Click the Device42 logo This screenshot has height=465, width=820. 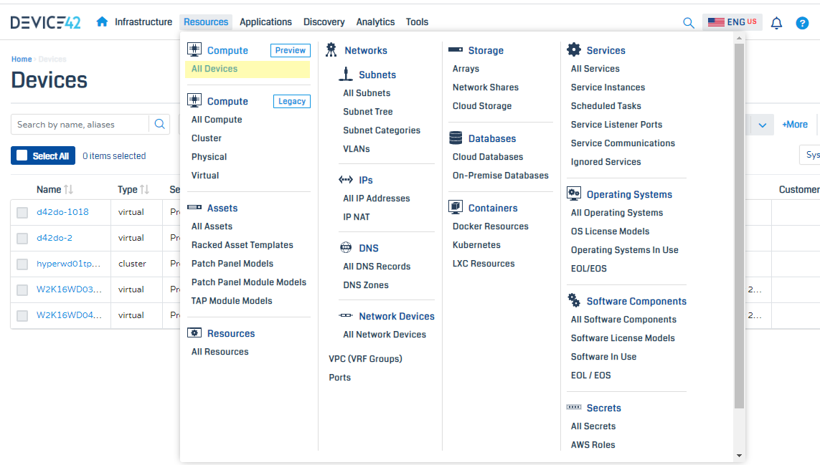[45, 22]
